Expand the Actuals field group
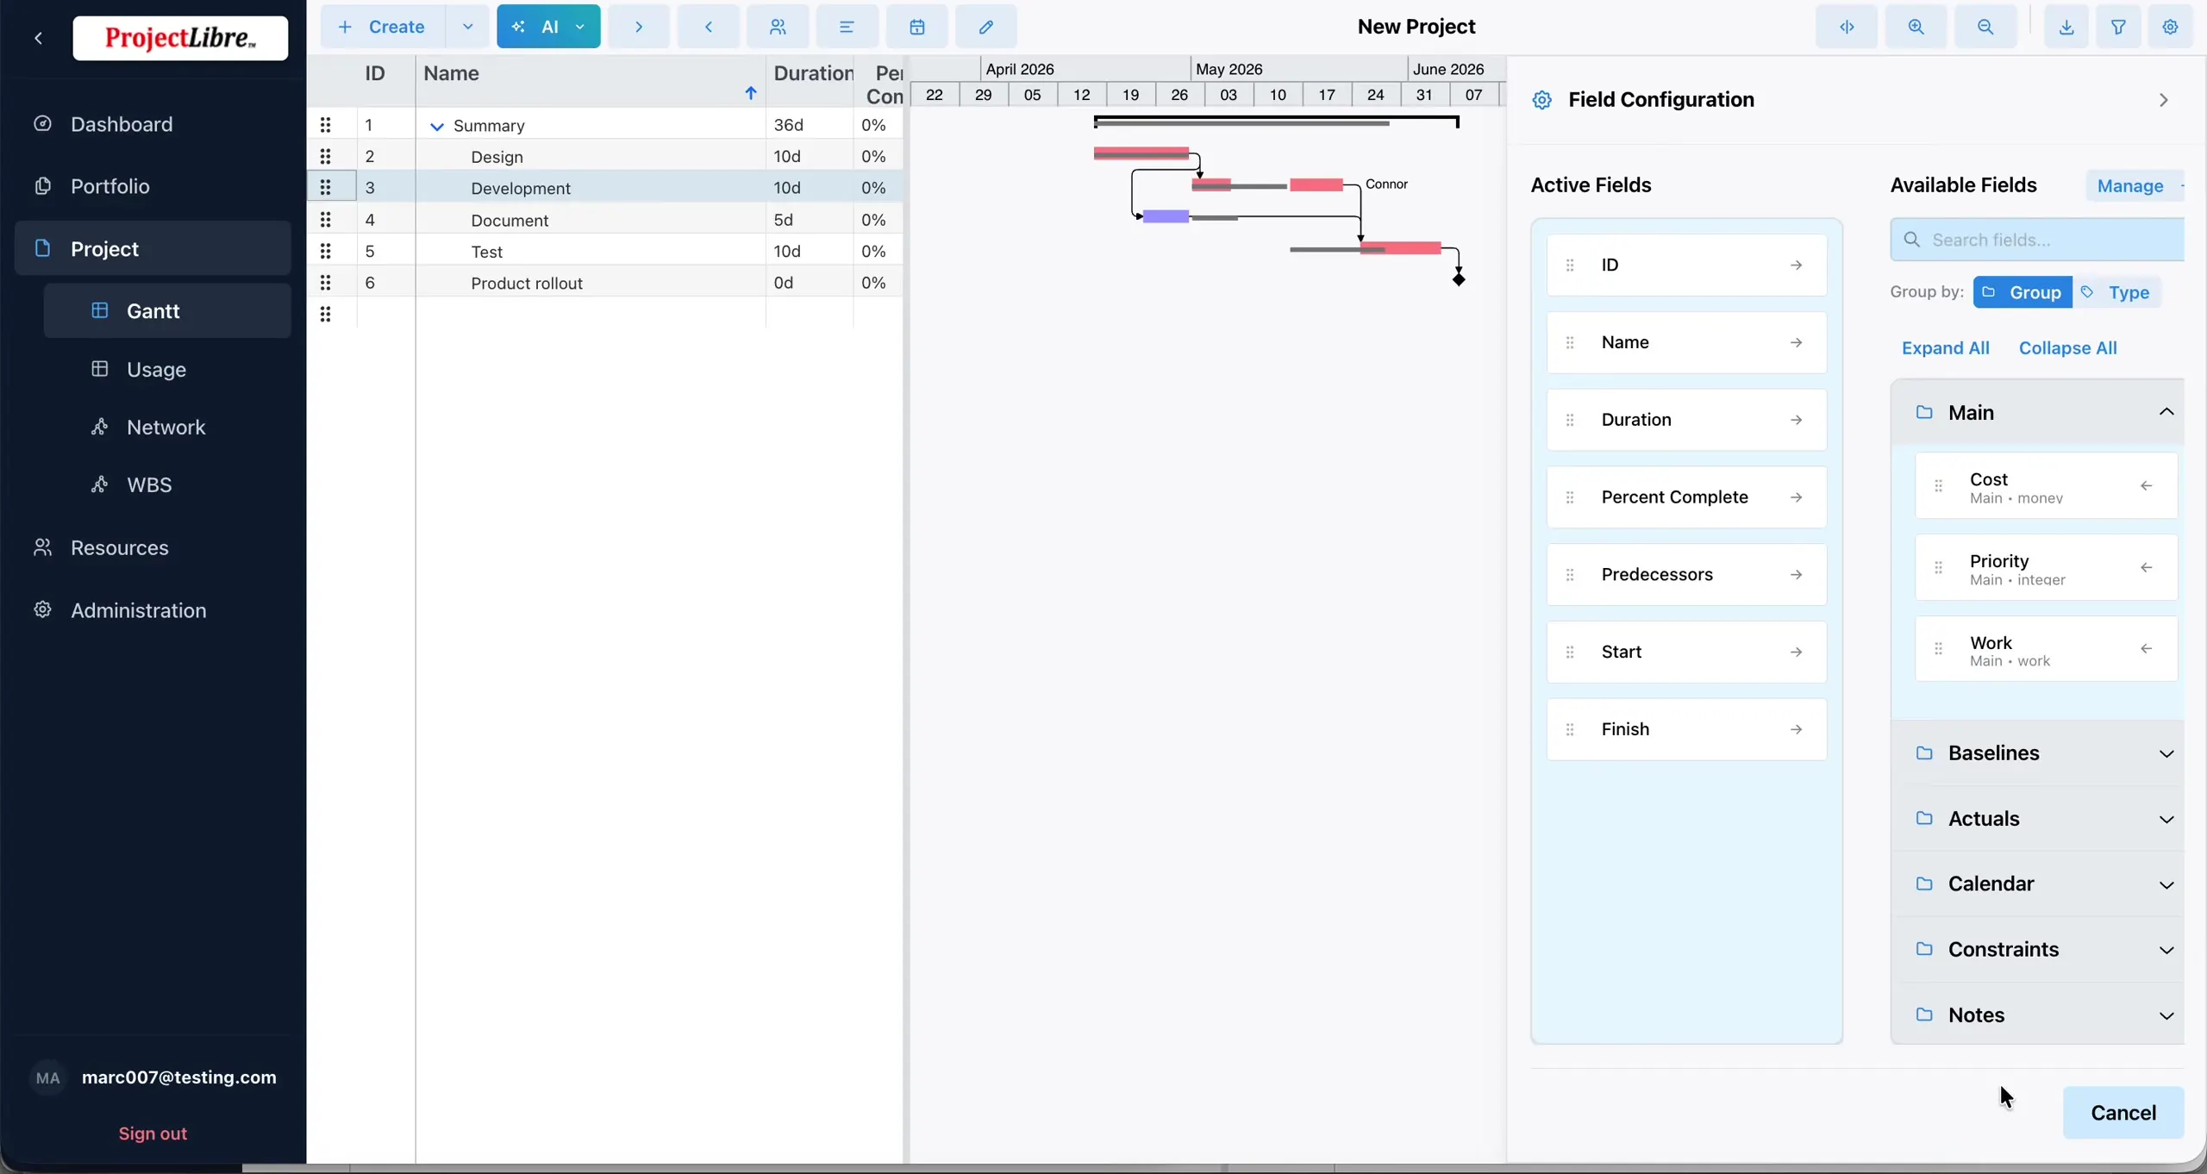The height and width of the screenshot is (1174, 2207). pyautogui.click(x=2166, y=819)
